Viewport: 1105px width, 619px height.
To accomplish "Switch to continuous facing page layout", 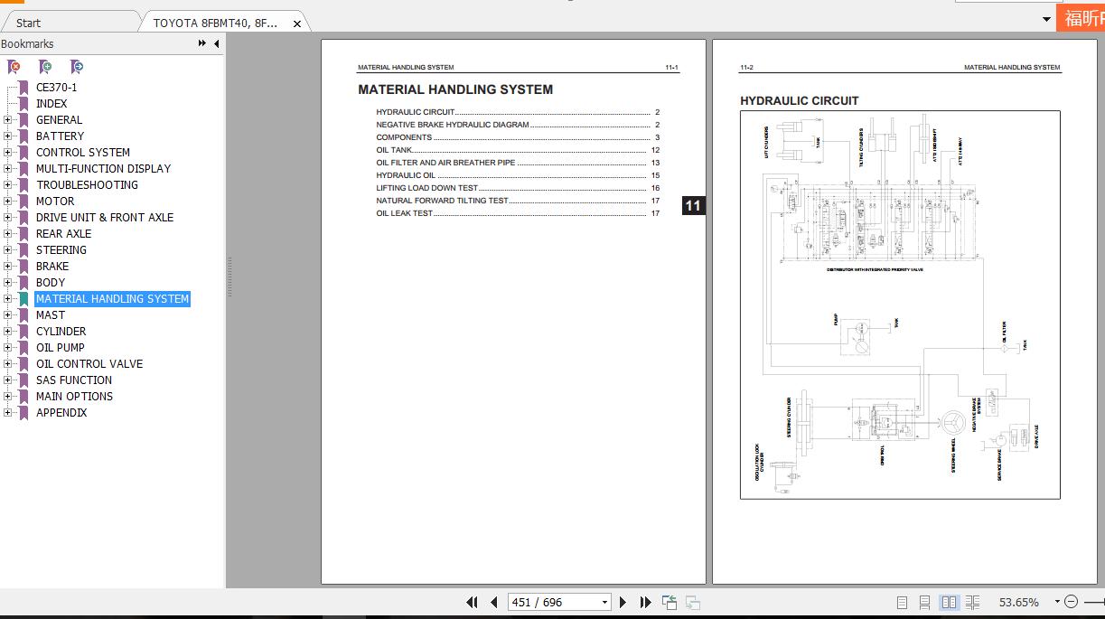I will pyautogui.click(x=972, y=601).
